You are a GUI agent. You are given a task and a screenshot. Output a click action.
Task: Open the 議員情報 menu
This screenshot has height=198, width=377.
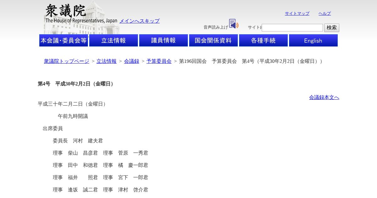click(x=163, y=41)
